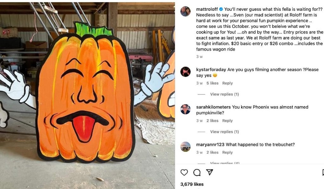Screen dimensions: 324x189
Task: Click the speech bubble comment icon
Action: [x=197, y=173]
